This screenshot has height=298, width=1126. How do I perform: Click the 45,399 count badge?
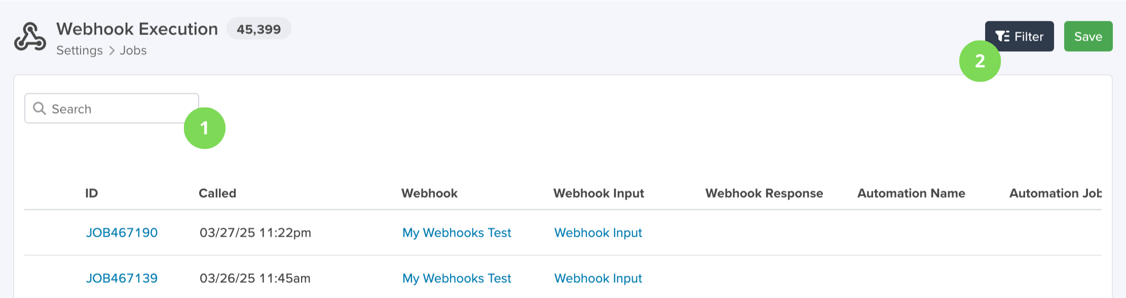258,29
